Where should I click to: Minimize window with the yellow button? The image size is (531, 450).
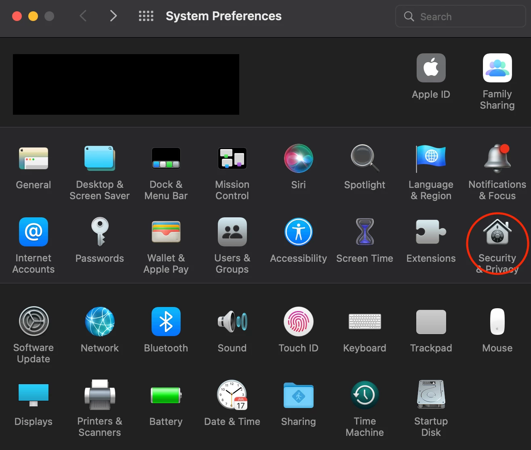[33, 16]
